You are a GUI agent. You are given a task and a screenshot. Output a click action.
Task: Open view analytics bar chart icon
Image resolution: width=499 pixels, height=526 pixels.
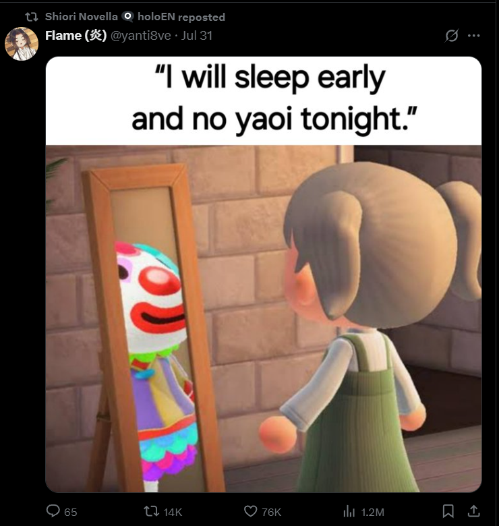tap(349, 511)
